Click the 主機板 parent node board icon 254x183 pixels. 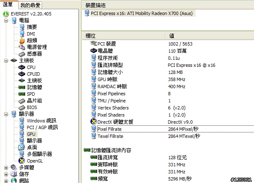[14, 61]
